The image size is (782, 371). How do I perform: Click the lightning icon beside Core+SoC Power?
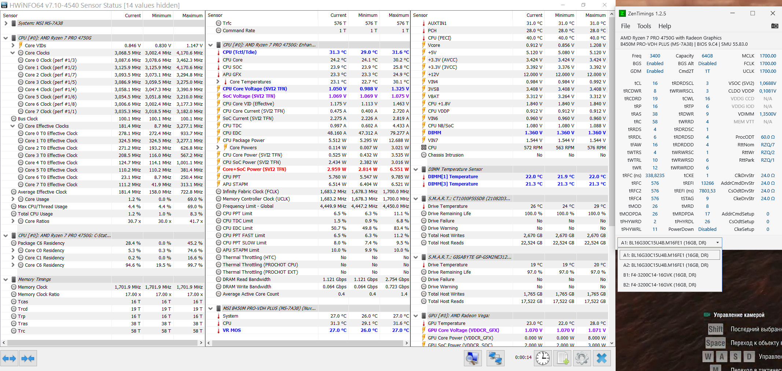coord(218,169)
